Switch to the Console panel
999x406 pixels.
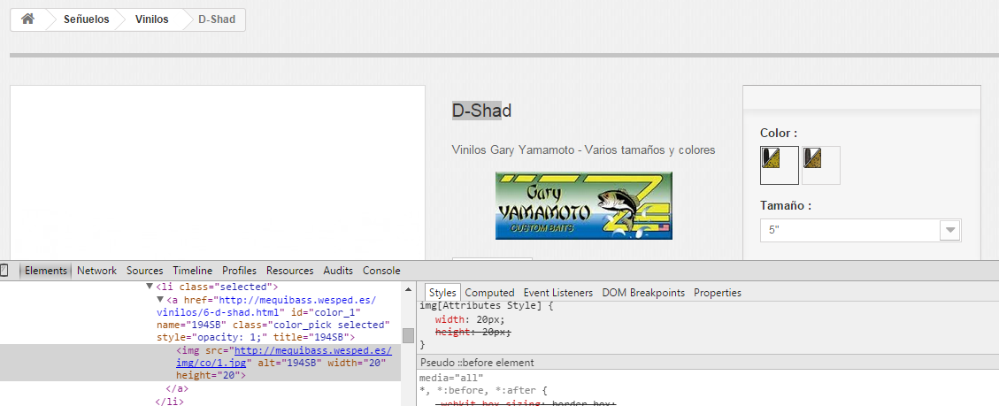[381, 271]
